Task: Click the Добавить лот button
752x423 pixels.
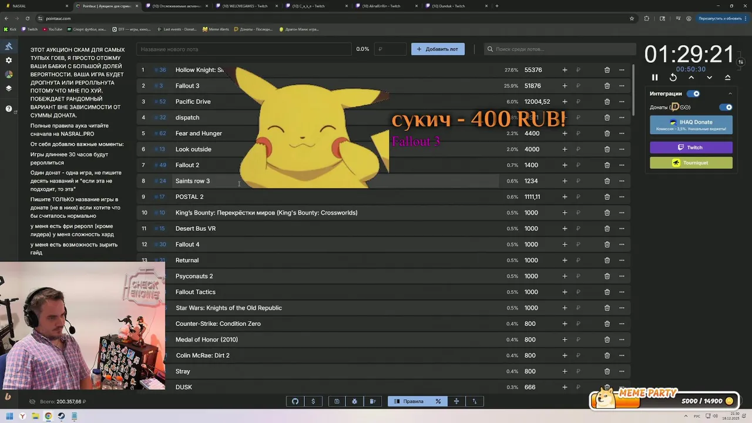Action: click(438, 49)
